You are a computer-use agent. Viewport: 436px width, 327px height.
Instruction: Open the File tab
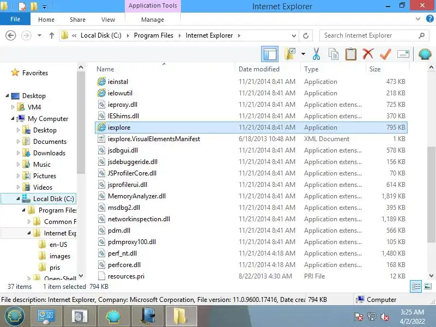15,19
